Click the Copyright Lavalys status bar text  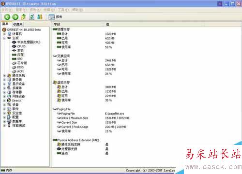tap(151, 170)
